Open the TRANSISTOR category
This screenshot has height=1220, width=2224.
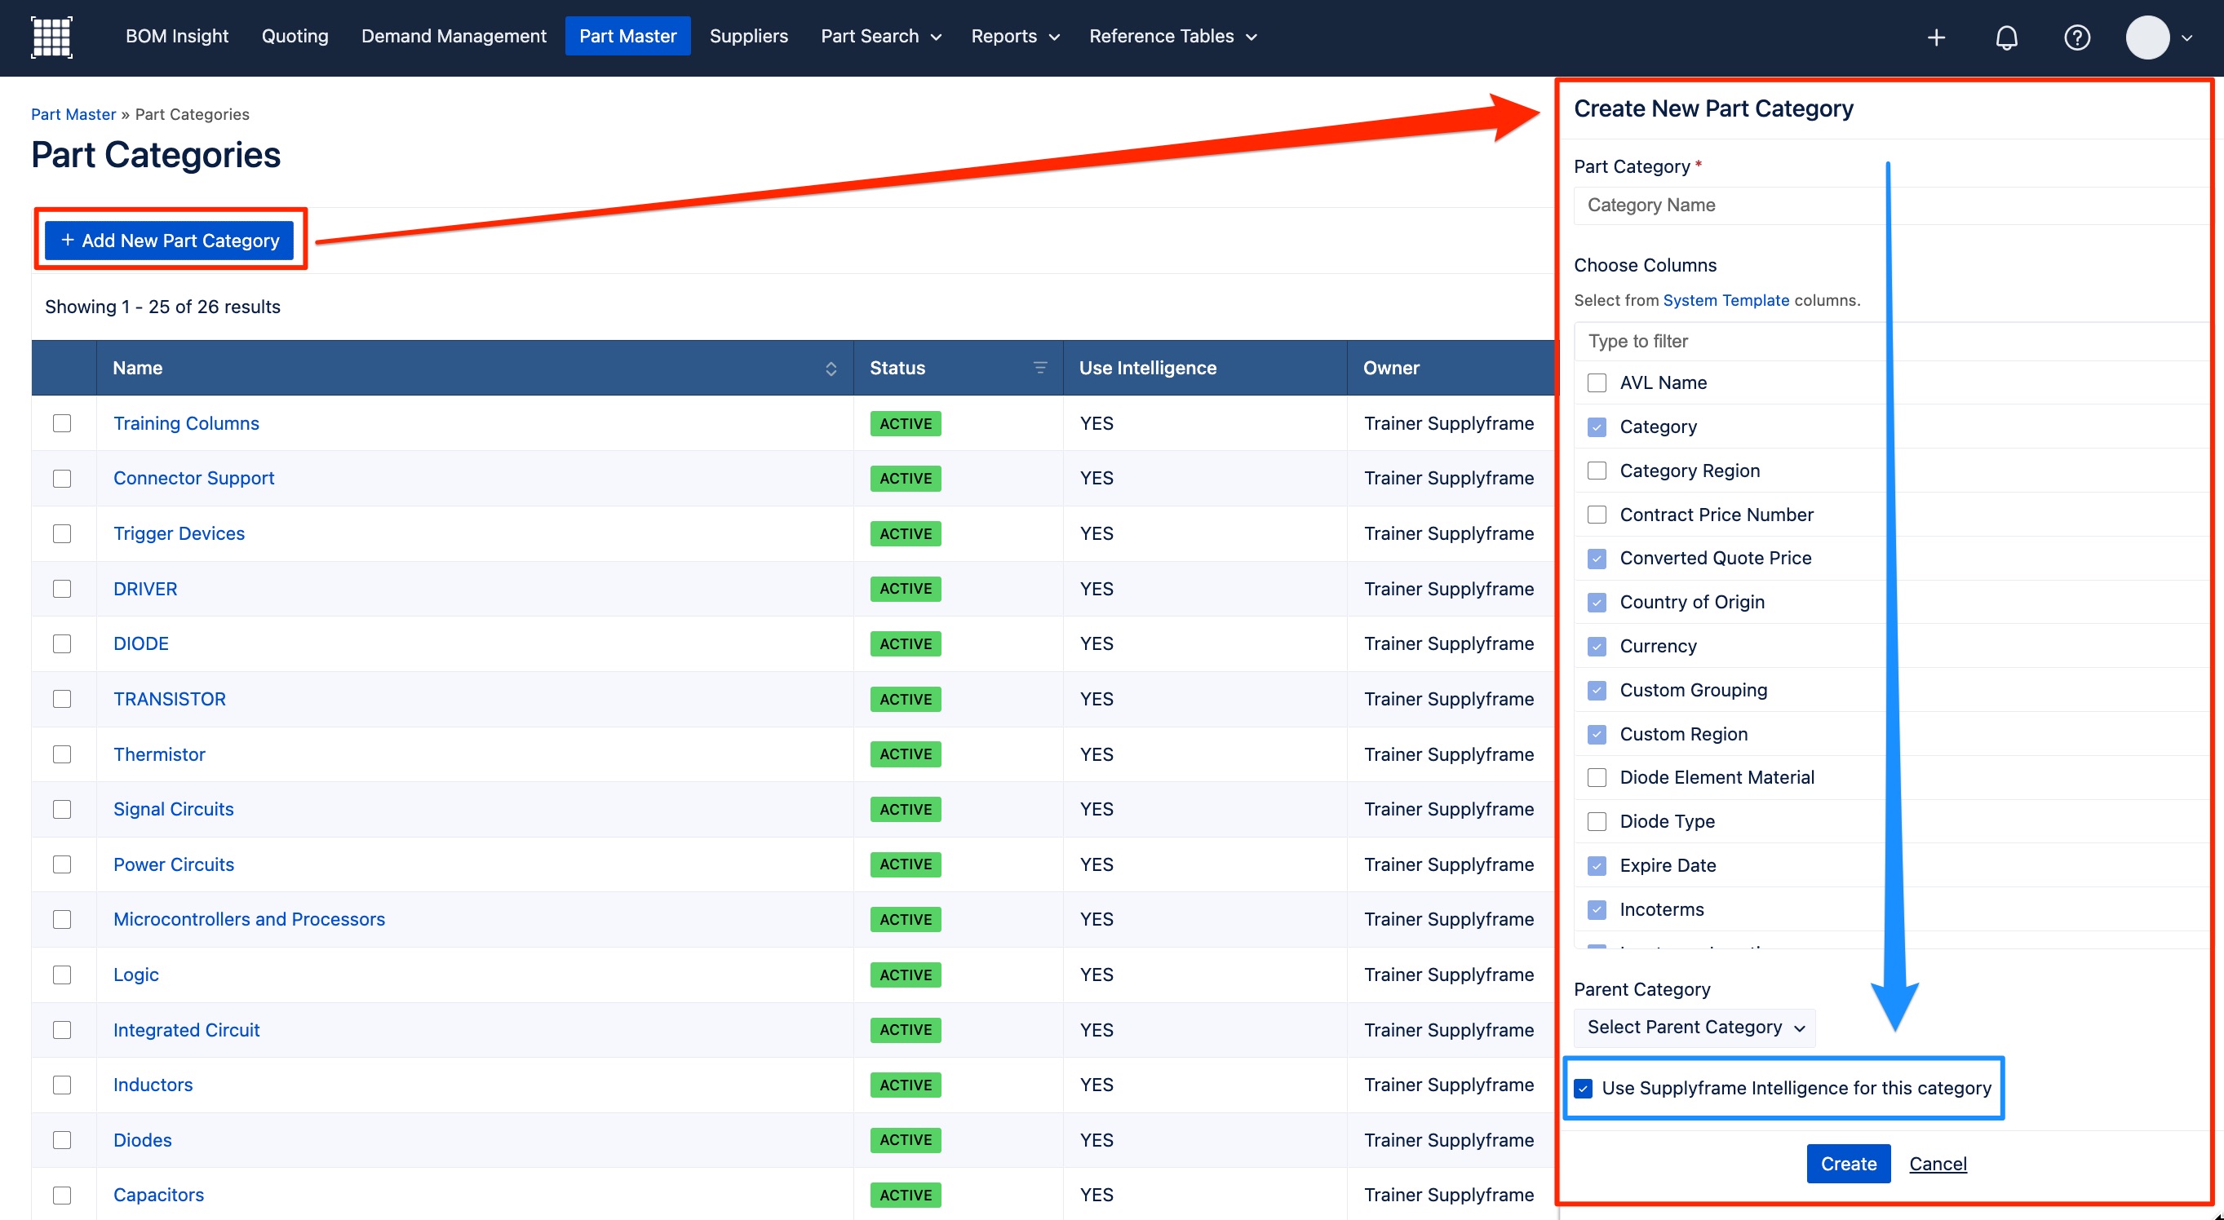pyautogui.click(x=169, y=699)
